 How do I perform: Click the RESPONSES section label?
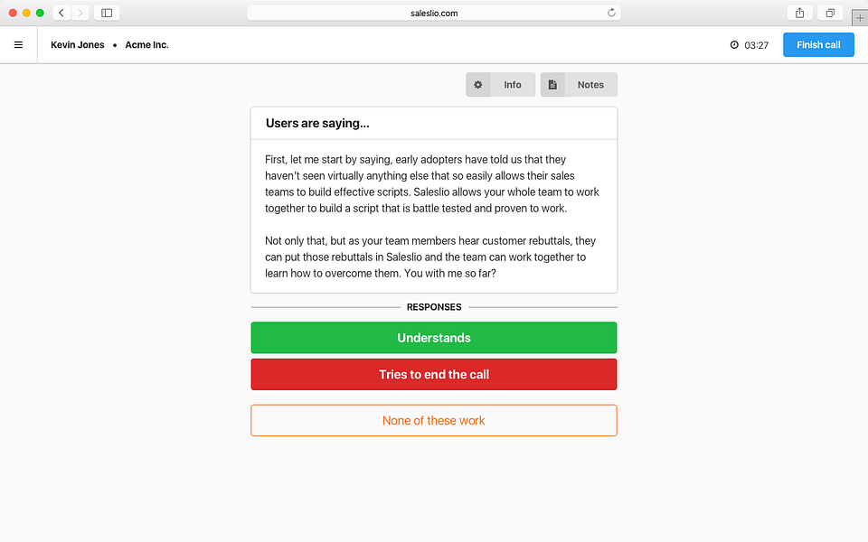434,307
